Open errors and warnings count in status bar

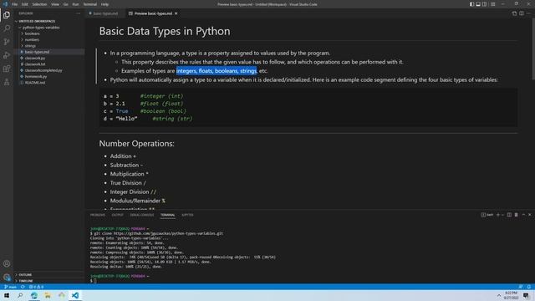[x=36, y=287]
